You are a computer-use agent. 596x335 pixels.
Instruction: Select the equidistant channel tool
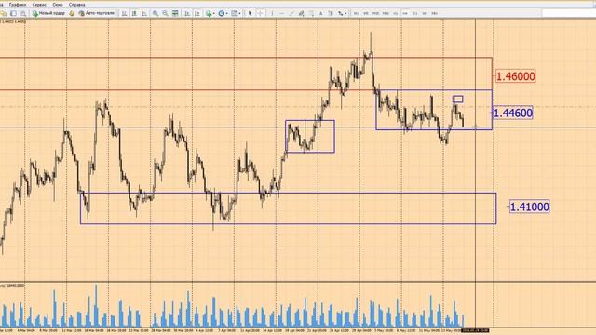pyautogui.click(x=302, y=13)
